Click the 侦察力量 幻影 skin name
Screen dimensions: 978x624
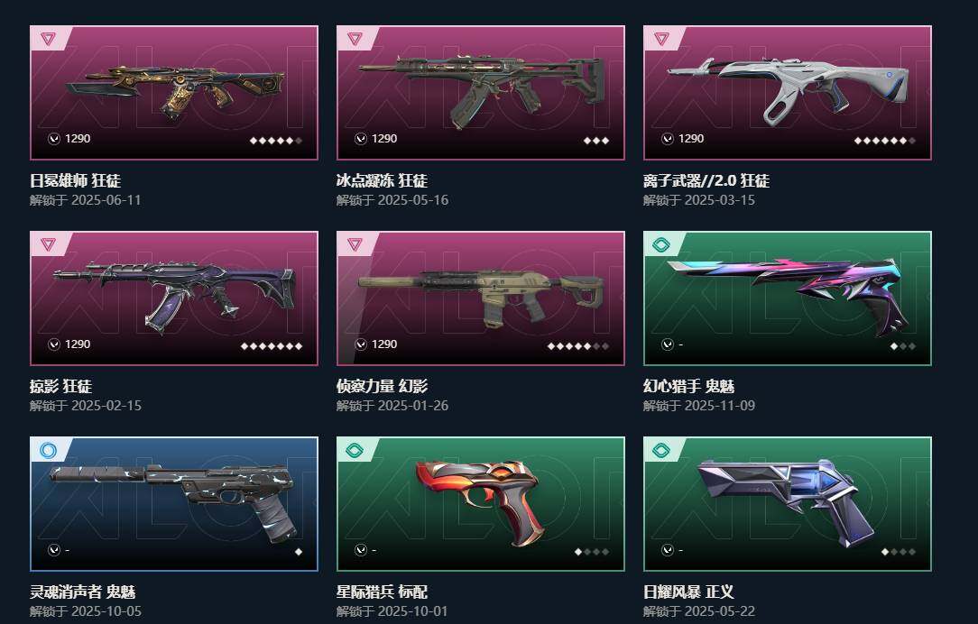point(382,386)
